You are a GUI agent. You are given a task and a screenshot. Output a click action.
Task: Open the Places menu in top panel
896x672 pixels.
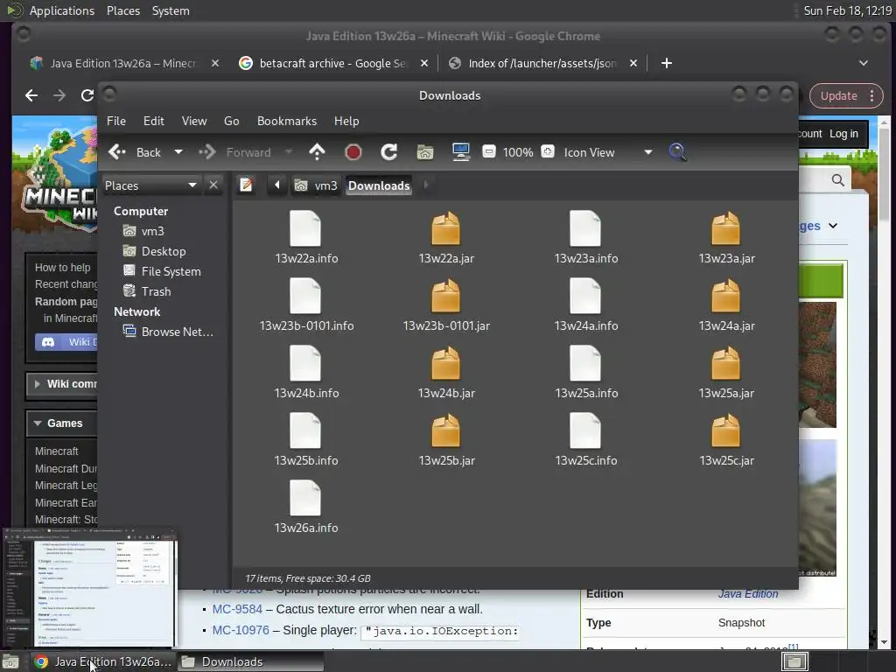coord(122,10)
